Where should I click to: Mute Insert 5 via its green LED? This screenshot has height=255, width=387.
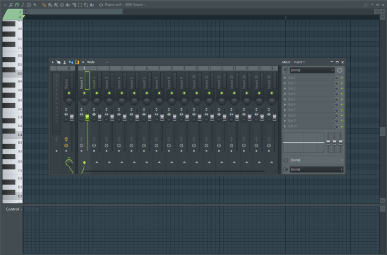(x=134, y=93)
